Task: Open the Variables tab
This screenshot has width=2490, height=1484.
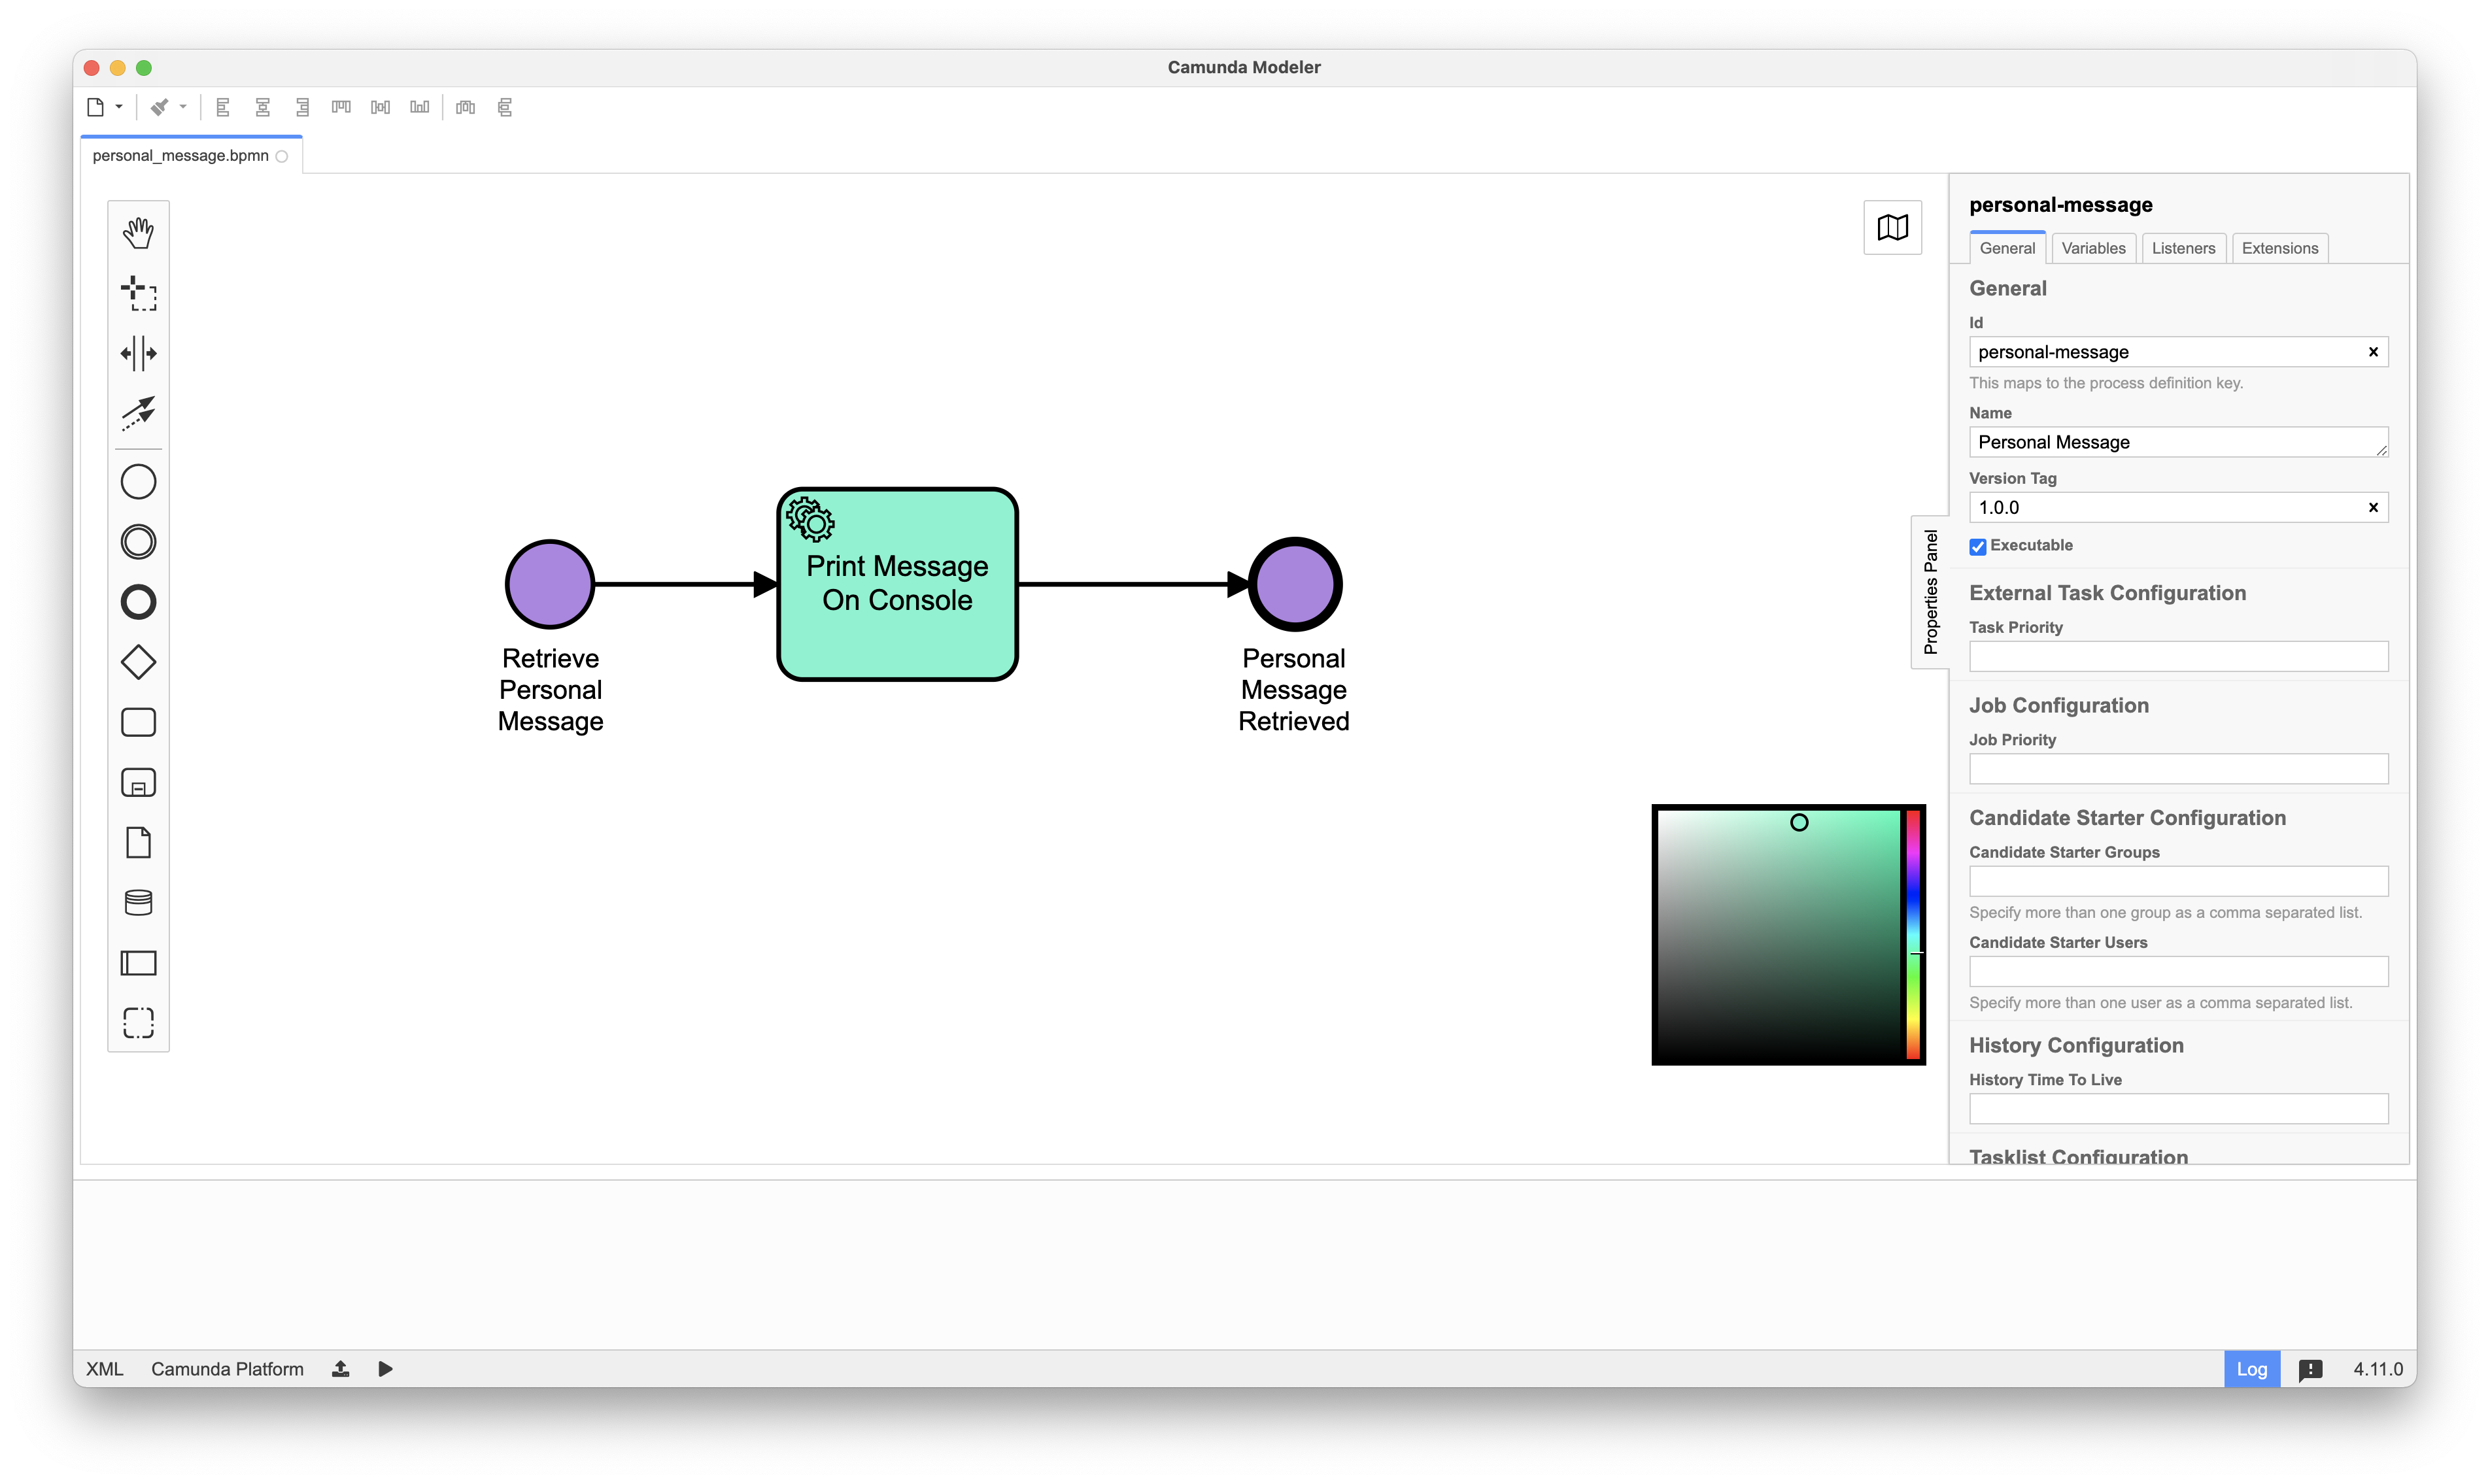Action: tap(2092, 247)
